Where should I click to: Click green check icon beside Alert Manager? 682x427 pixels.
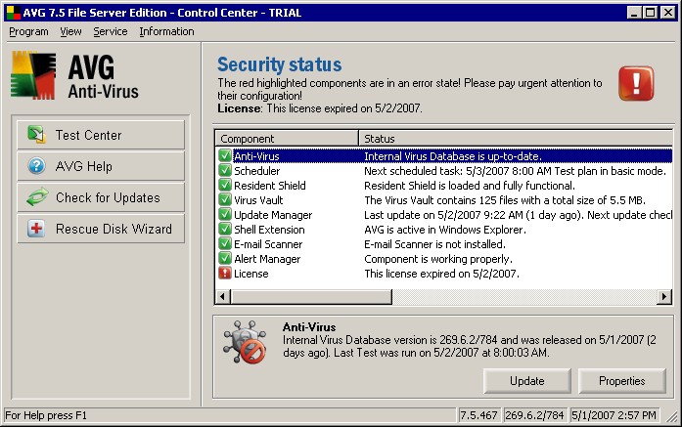225,259
